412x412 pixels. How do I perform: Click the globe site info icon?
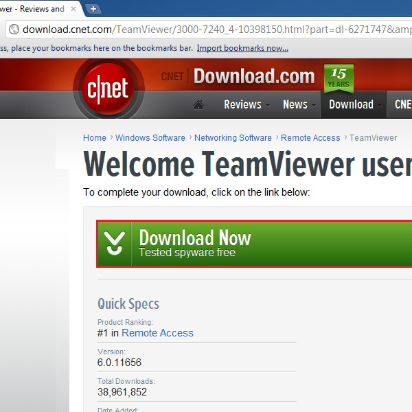pos(14,29)
